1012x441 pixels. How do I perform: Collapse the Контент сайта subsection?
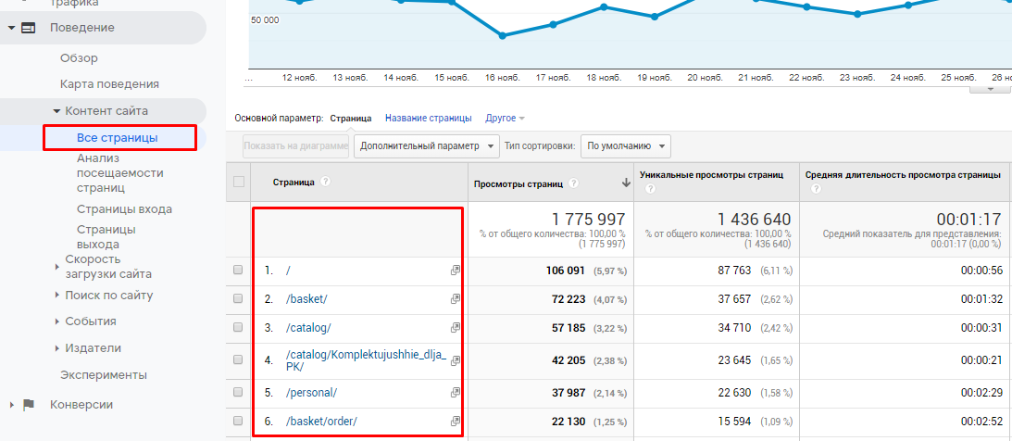56,111
